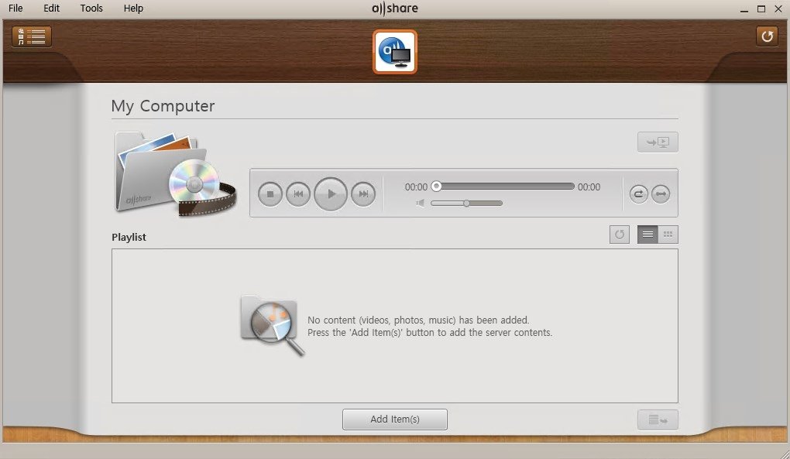The height and width of the screenshot is (459, 790).
Task: Maximize the AllShare window
Action: (x=761, y=9)
